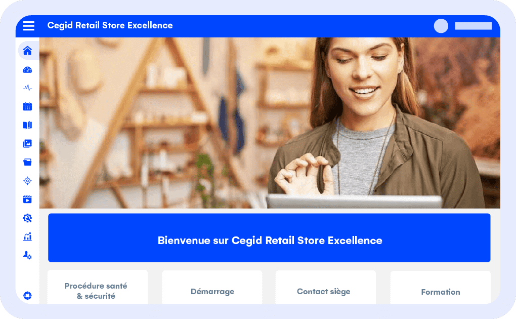
Task: Click the lifebuoy help icon
Action: 27,296
